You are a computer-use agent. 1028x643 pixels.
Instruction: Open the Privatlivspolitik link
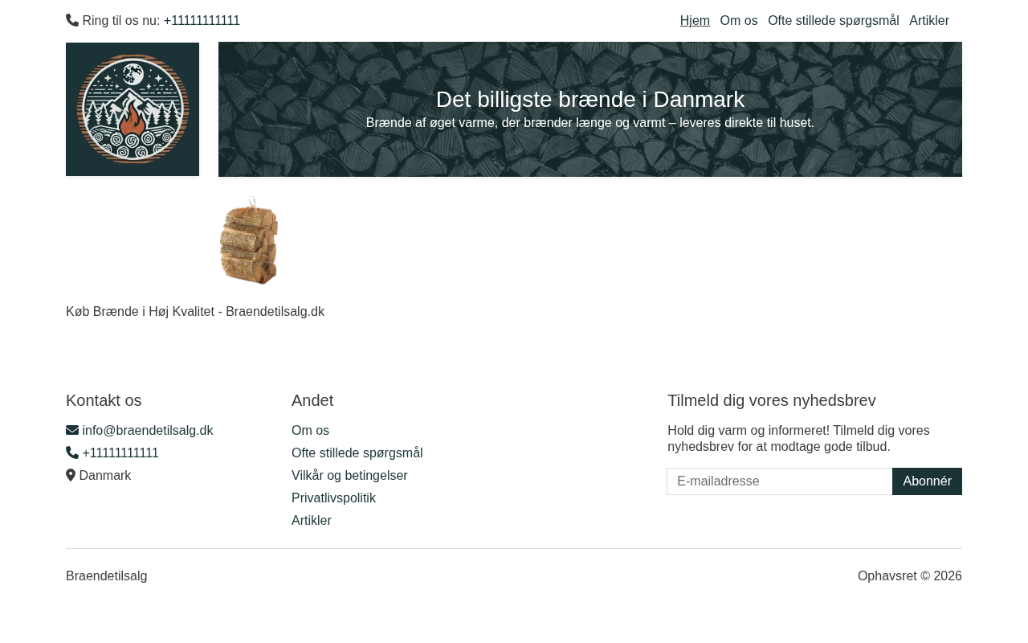[333, 498]
